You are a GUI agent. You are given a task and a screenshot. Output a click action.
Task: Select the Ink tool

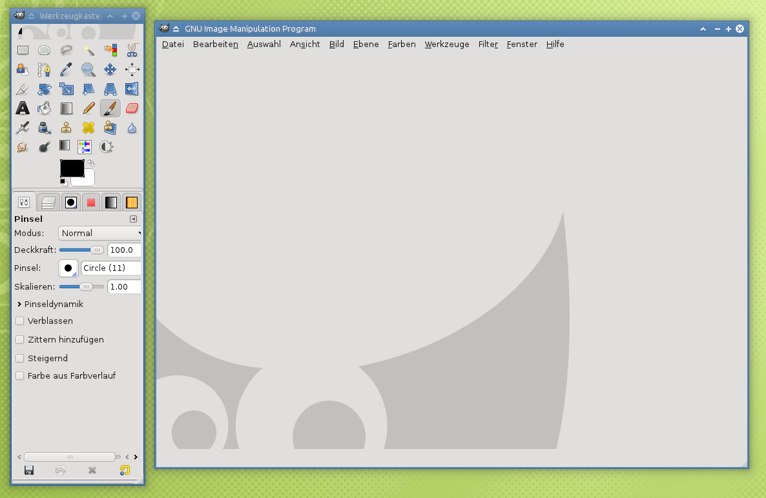pos(45,128)
